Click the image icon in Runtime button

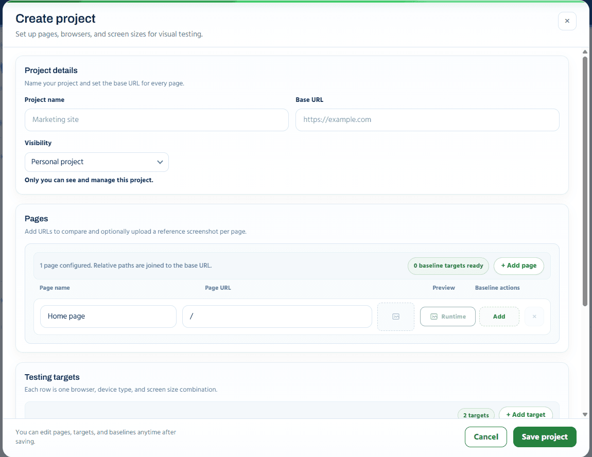pyautogui.click(x=434, y=317)
